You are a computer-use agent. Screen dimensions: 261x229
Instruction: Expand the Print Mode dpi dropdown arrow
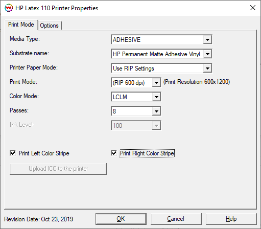click(x=156, y=83)
